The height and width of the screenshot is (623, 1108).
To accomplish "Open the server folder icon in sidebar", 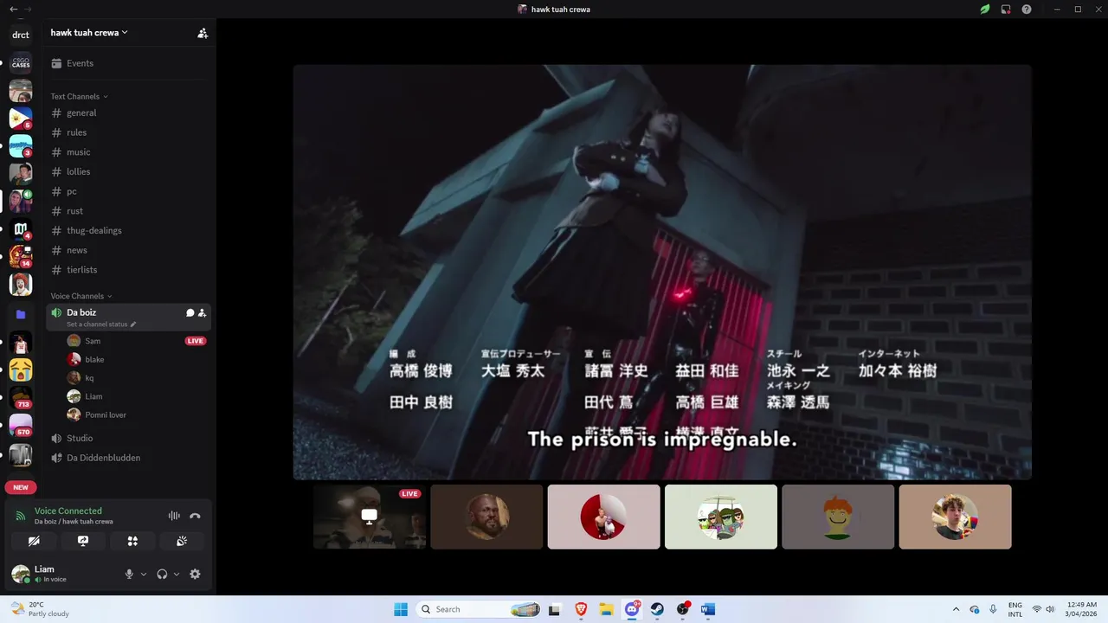I will 21,314.
